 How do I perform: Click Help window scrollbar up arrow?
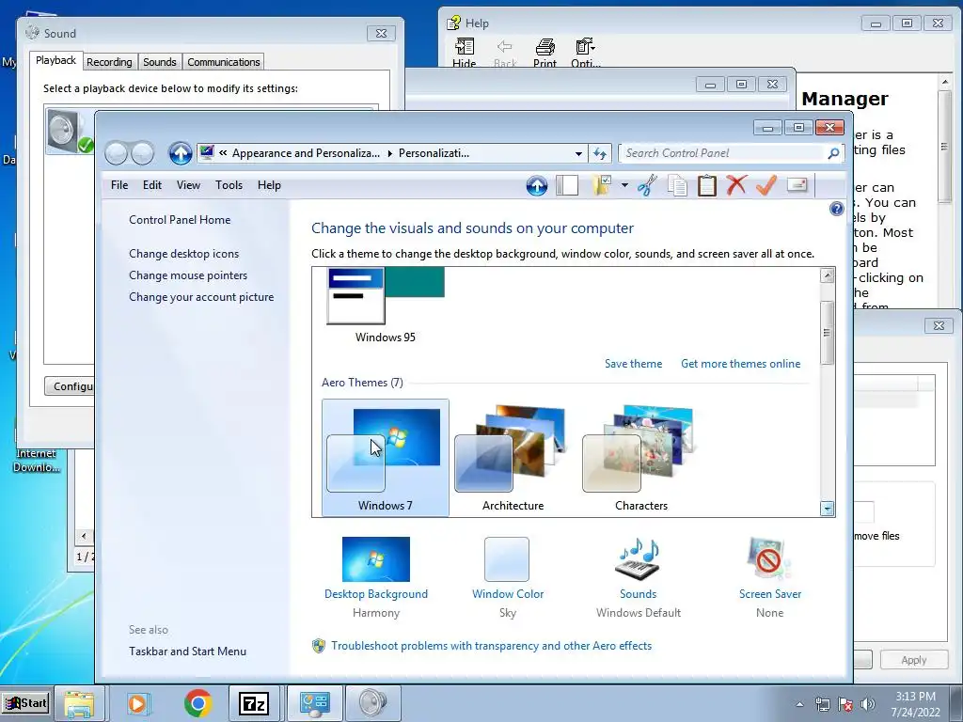[x=944, y=81]
